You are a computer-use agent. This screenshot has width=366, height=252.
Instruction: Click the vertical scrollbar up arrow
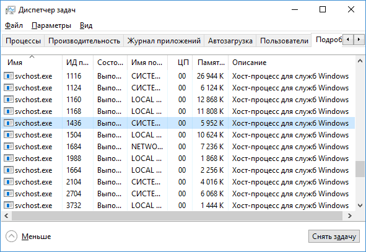click(360, 61)
